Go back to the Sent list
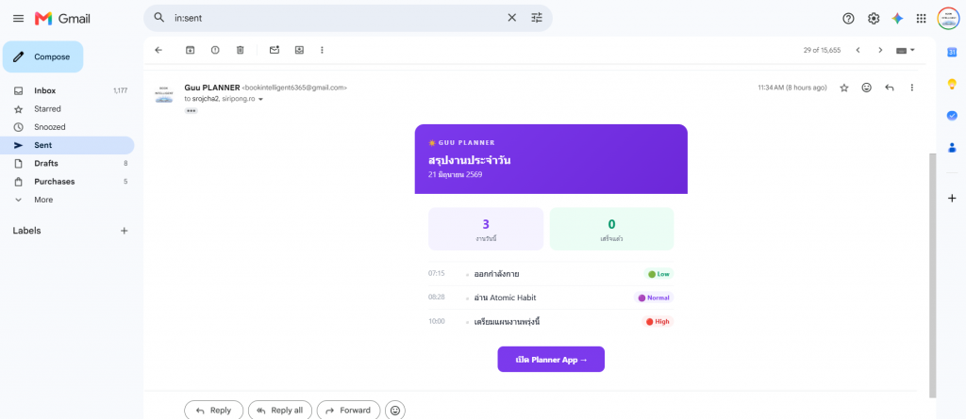This screenshot has height=419, width=966. pyautogui.click(x=158, y=50)
